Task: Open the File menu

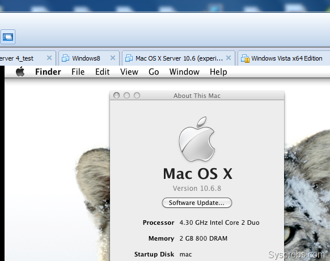Action: pos(78,72)
